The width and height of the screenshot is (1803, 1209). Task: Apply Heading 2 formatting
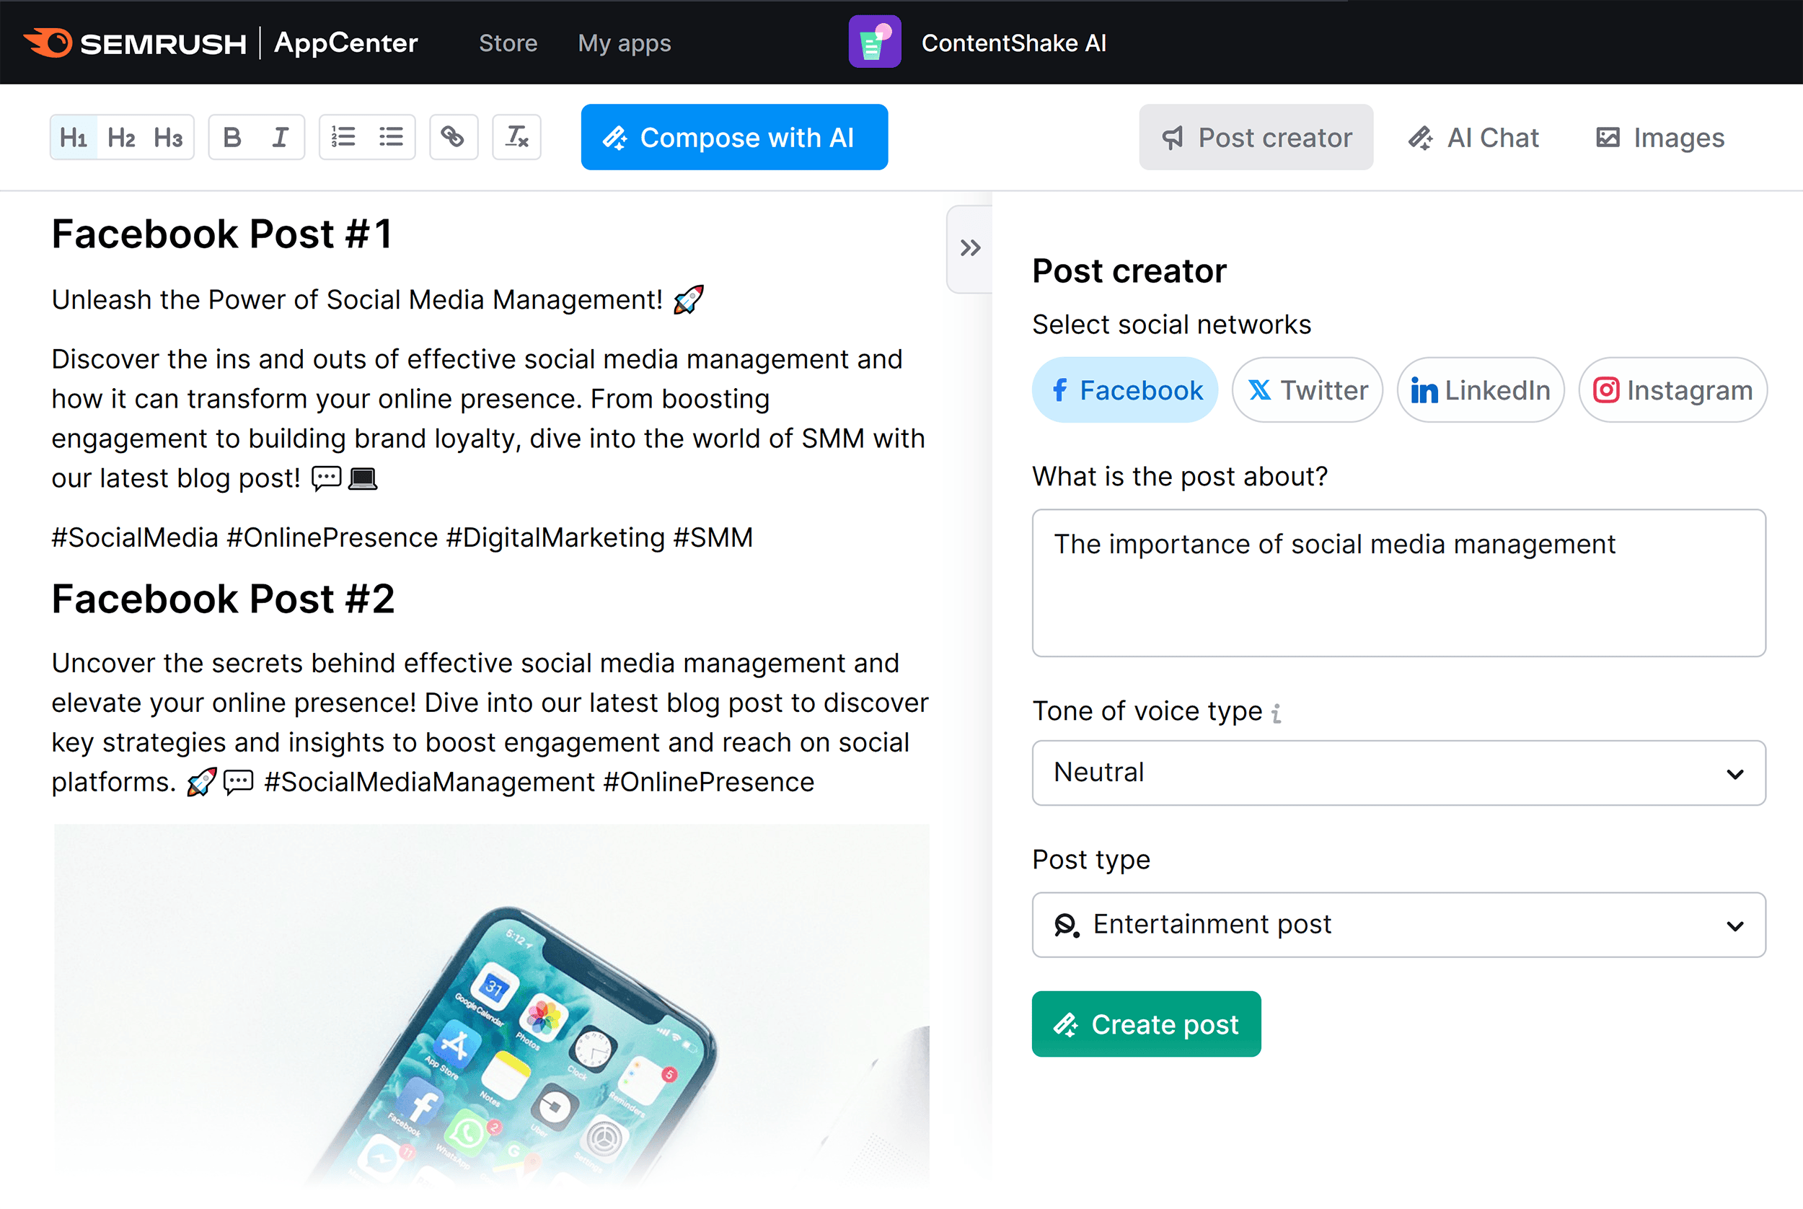coord(121,138)
